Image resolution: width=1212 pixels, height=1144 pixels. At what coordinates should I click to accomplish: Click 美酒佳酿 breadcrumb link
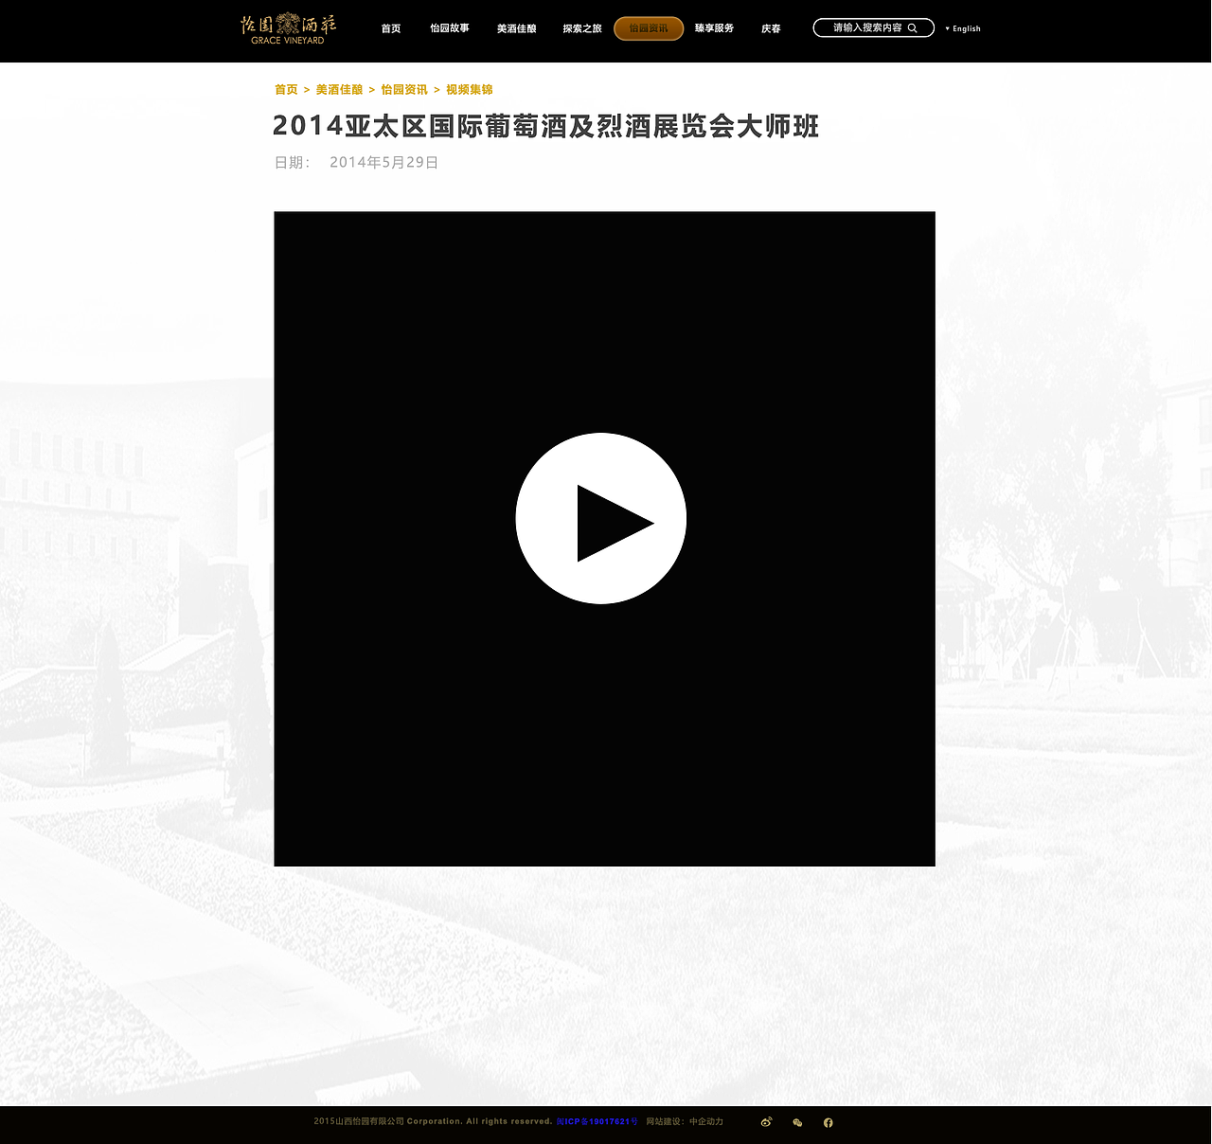(x=339, y=89)
